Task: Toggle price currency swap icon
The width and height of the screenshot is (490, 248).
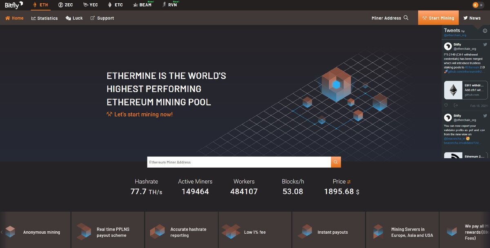Action: click(x=349, y=182)
